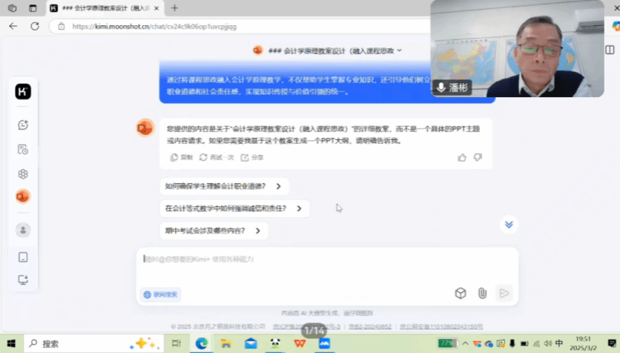
Task: Toggle the 联网搜索 web search option
Action: (161, 294)
